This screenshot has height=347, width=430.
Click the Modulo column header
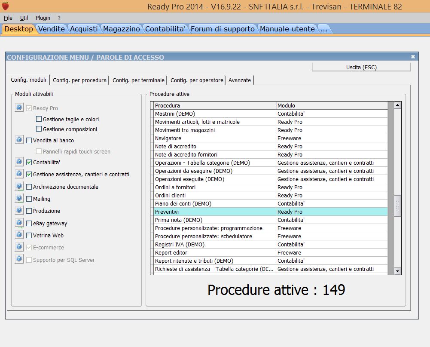tap(332, 105)
